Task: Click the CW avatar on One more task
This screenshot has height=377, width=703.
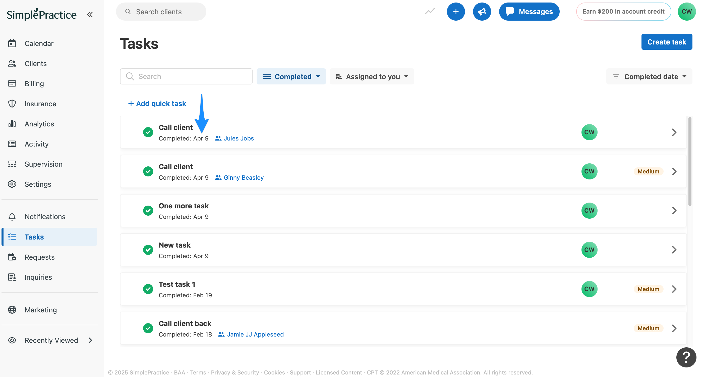Action: (590, 211)
